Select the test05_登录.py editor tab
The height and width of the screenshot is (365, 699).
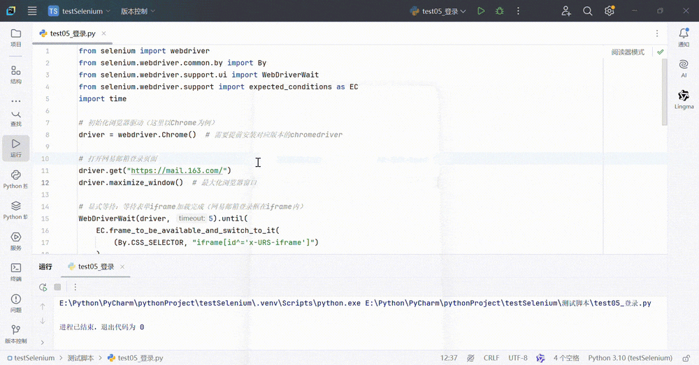pos(72,33)
